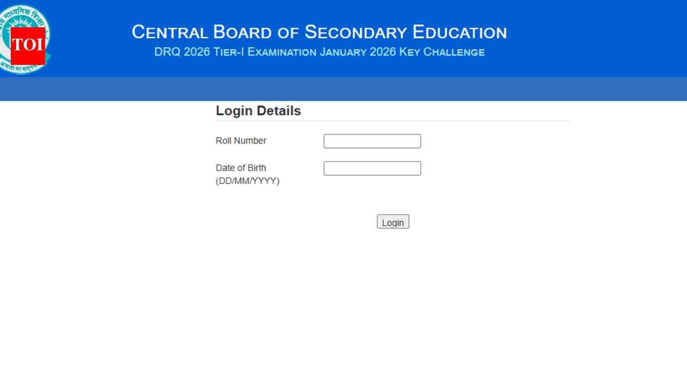Click the Roll Number label text
Viewport: 687px width, 386px height.
coord(240,140)
